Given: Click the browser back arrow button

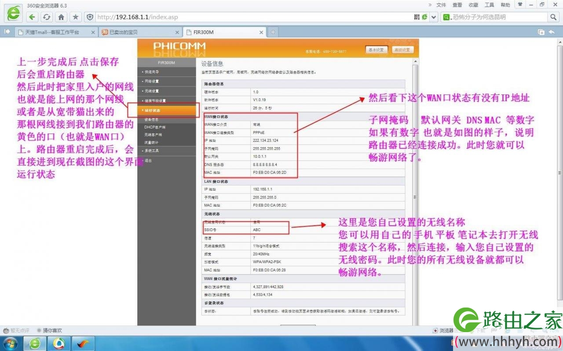Looking at the screenshot, I should pos(32,17).
